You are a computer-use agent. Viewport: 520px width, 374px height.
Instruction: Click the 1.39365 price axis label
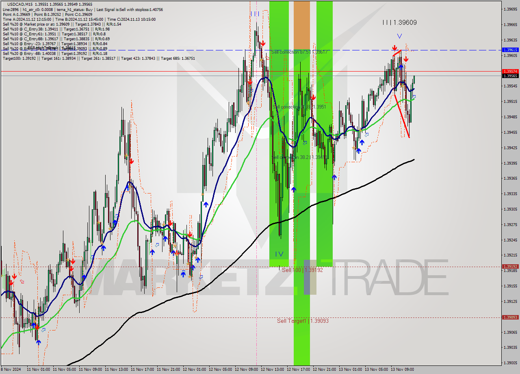tap(510, 178)
